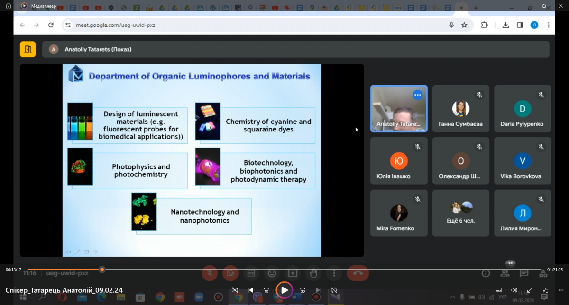The width and height of the screenshot is (569, 305).
Task: Click the seek bar position handle
Action: (102, 270)
